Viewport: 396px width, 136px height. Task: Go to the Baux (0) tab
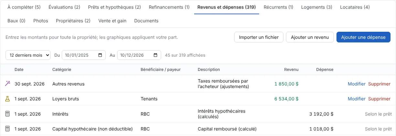16,21
